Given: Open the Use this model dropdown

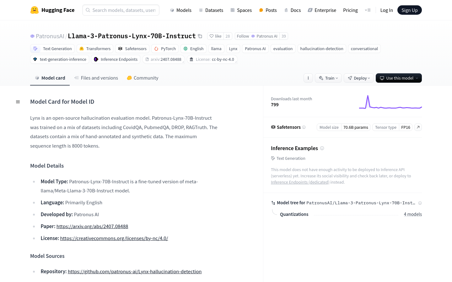Looking at the screenshot, I should pos(399,78).
